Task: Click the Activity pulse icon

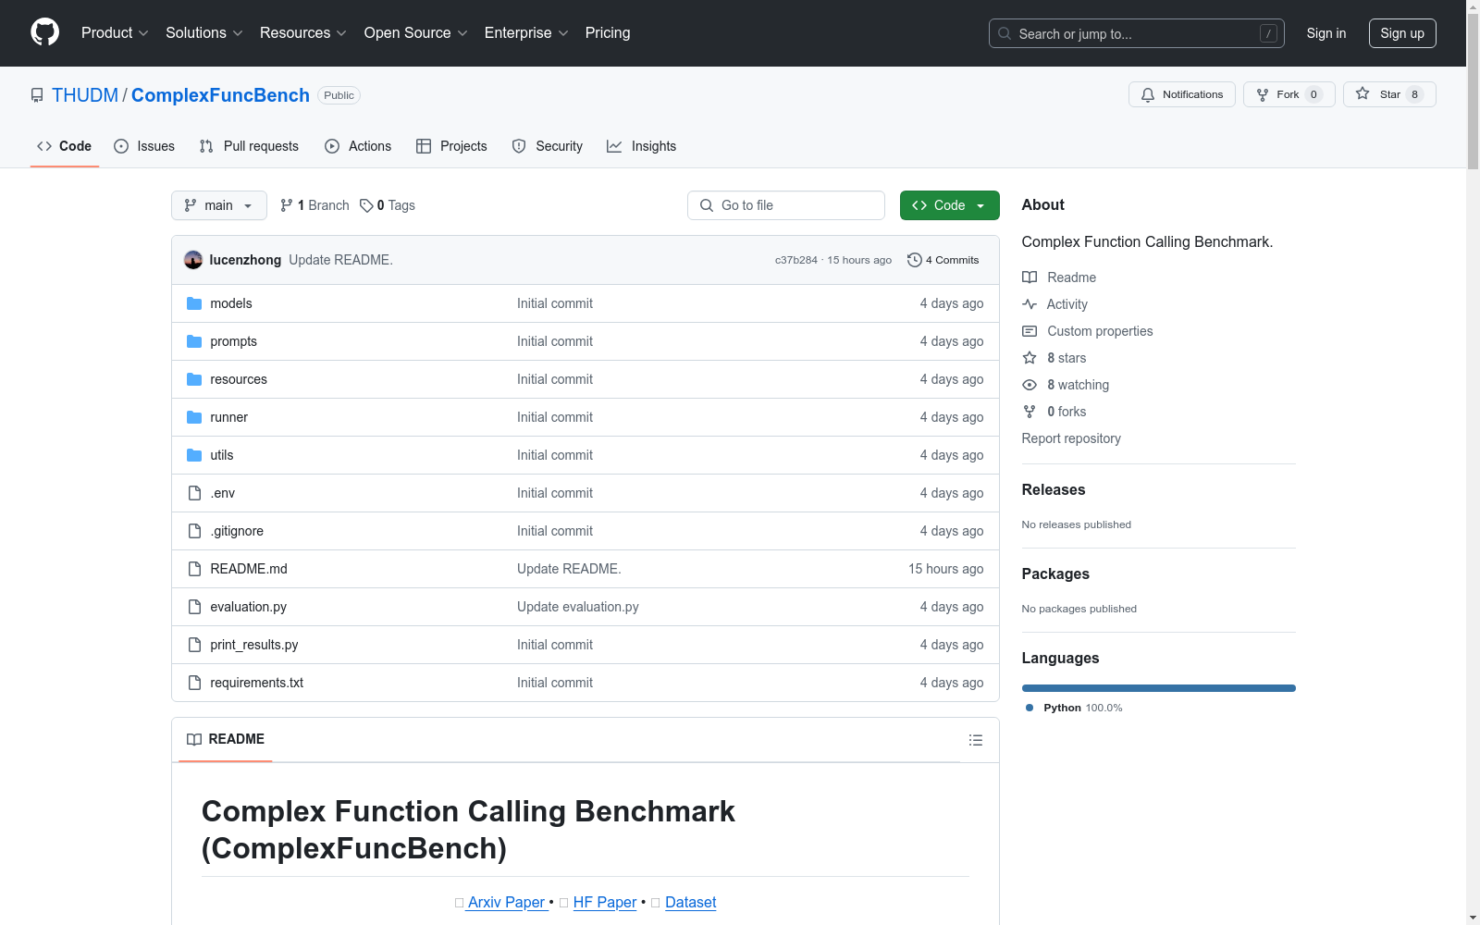Action: tap(1030, 304)
